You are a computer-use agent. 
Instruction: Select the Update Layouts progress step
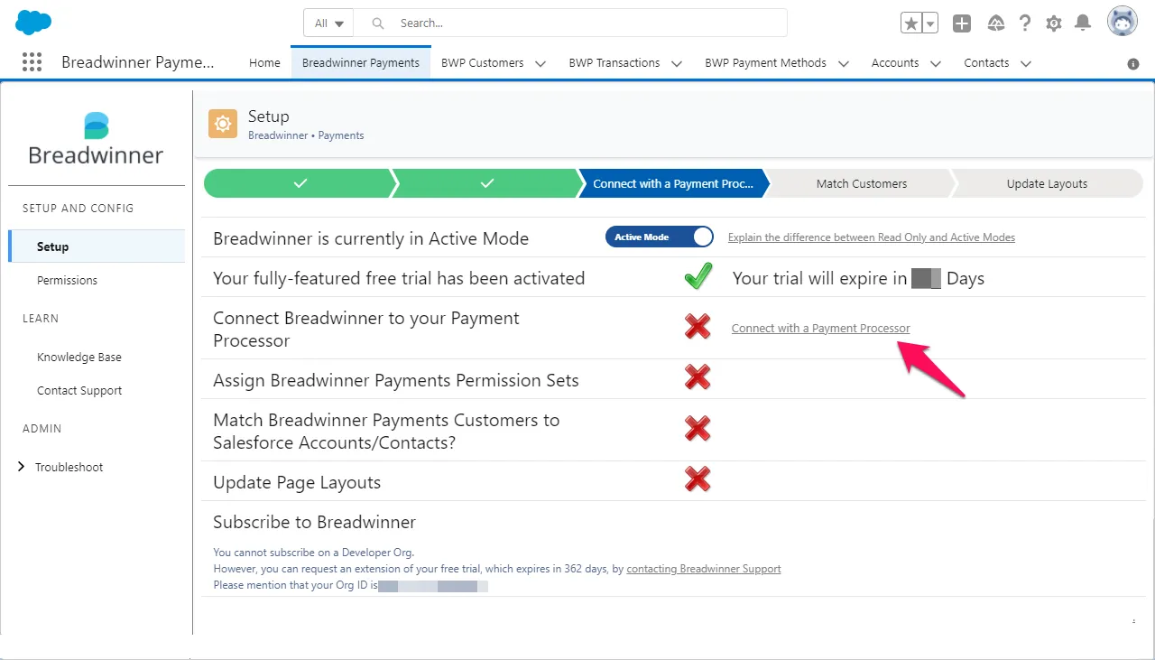(x=1048, y=183)
